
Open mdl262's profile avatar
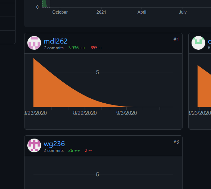pos(34,43)
